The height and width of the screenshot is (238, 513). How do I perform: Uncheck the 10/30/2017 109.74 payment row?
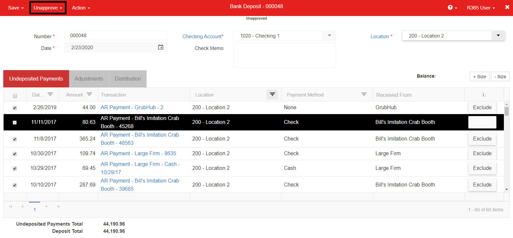click(15, 154)
